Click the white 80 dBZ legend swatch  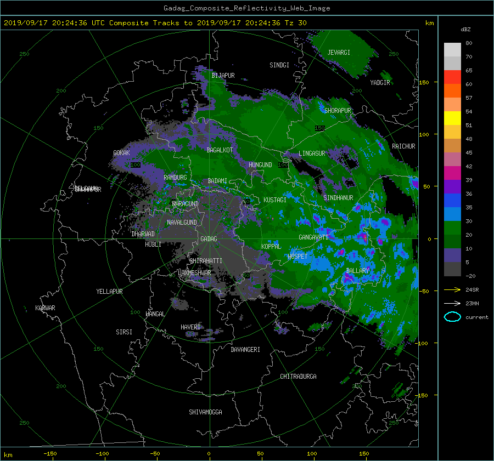[x=452, y=50]
